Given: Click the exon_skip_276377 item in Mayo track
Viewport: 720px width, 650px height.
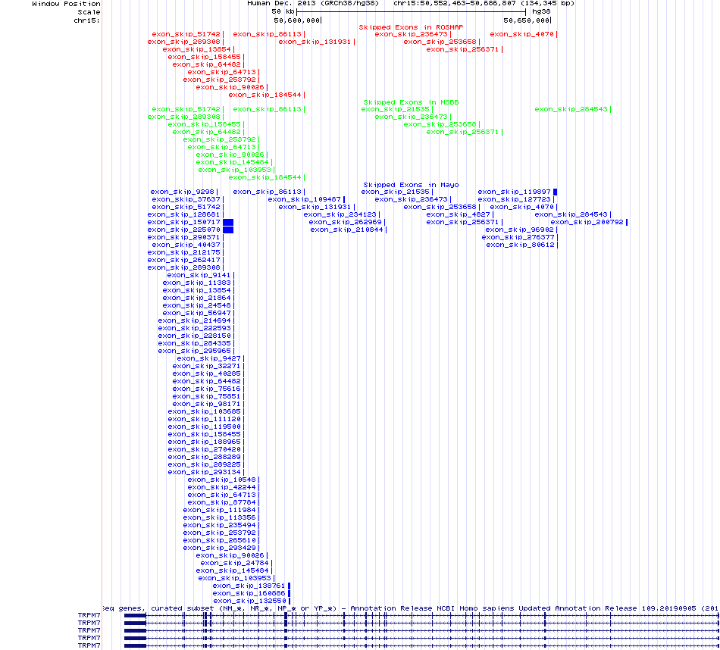Looking at the screenshot, I should [x=520, y=237].
